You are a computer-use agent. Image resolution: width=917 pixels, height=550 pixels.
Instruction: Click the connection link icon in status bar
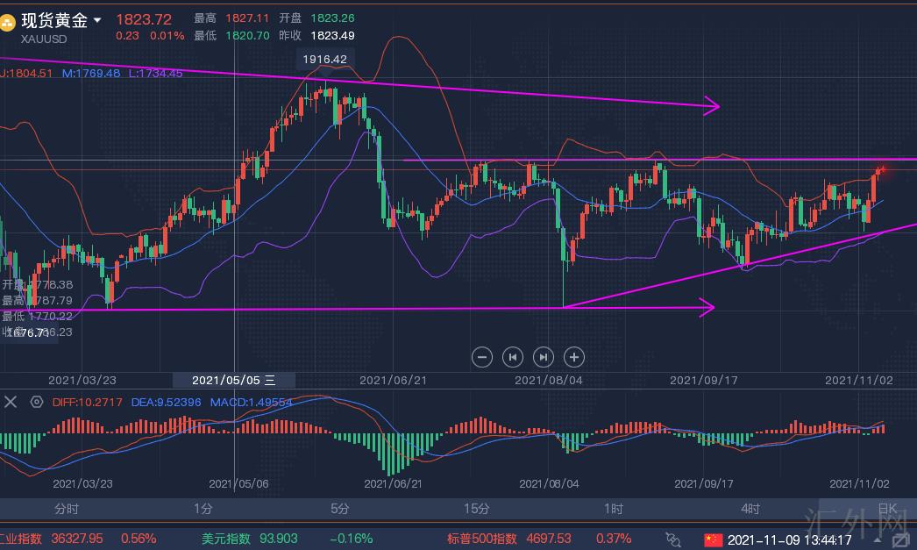(673, 539)
